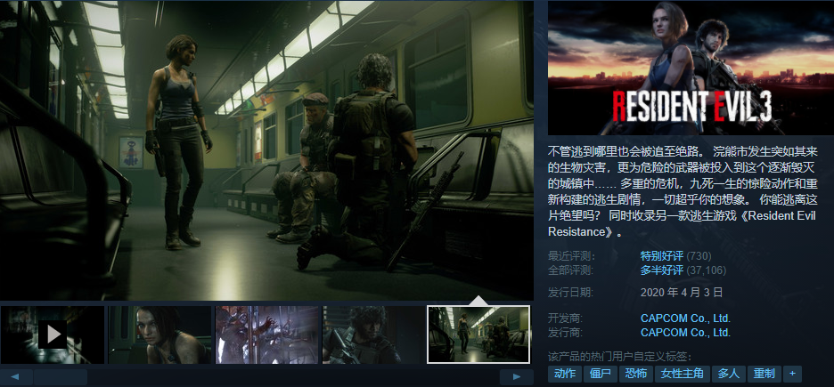Click the left arrow of thumbnail strip
This screenshot has height=387, width=834.
[x=15, y=377]
